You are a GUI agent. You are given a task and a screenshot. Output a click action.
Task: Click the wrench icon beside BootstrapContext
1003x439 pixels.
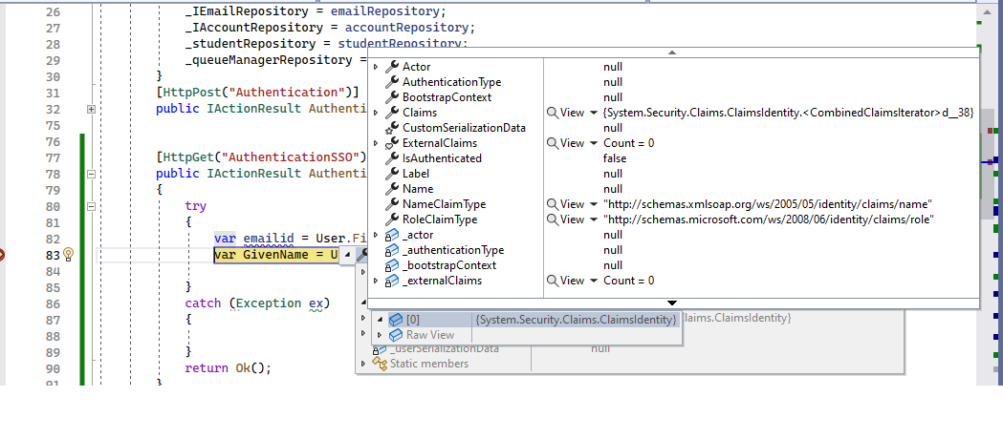(x=391, y=97)
